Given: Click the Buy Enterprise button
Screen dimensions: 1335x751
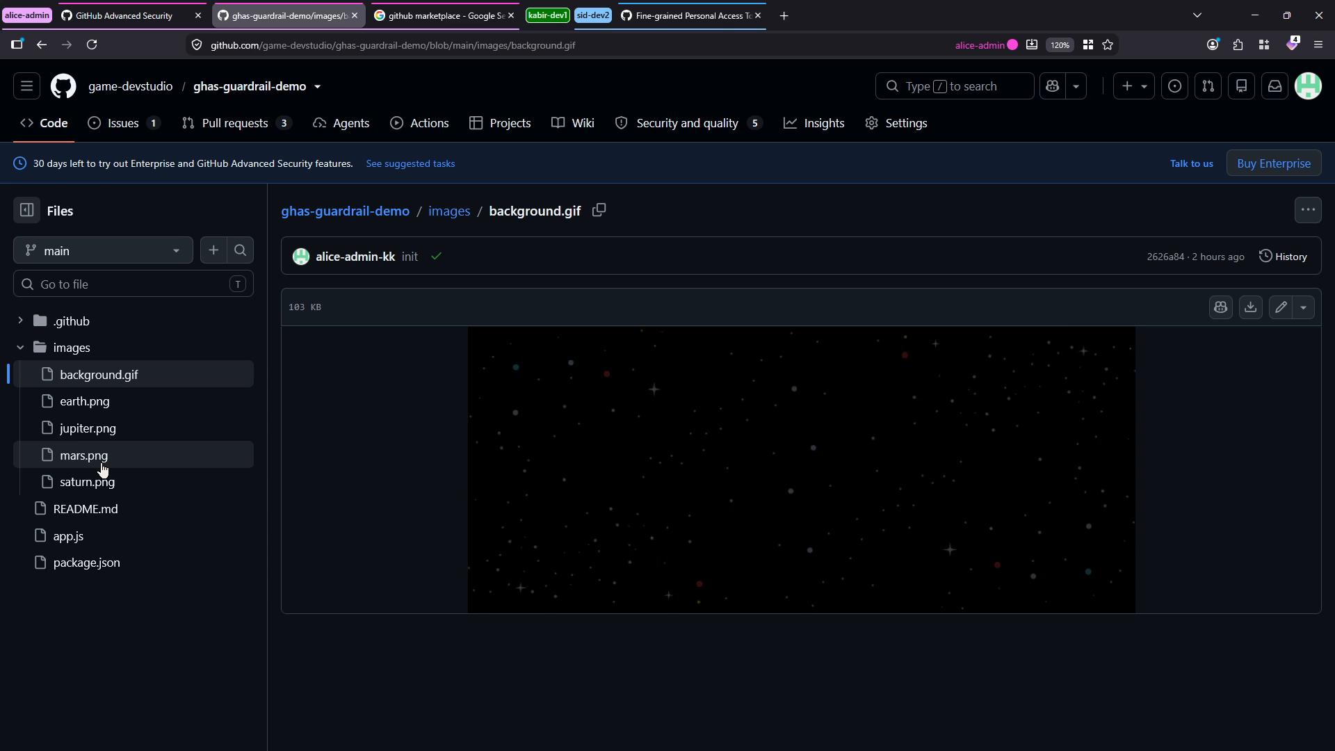Looking at the screenshot, I should click(x=1274, y=163).
